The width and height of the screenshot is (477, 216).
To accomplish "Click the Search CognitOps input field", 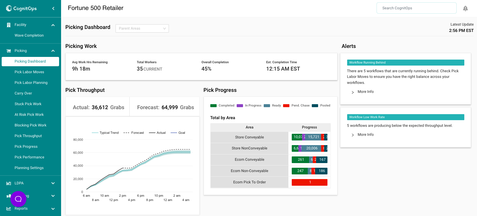I will [x=416, y=8].
